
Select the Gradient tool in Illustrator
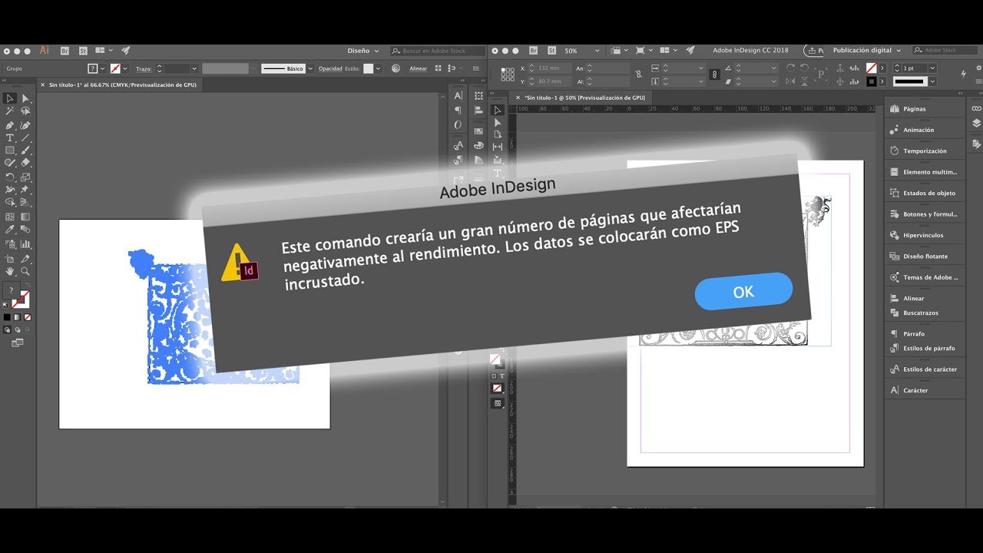coord(25,217)
